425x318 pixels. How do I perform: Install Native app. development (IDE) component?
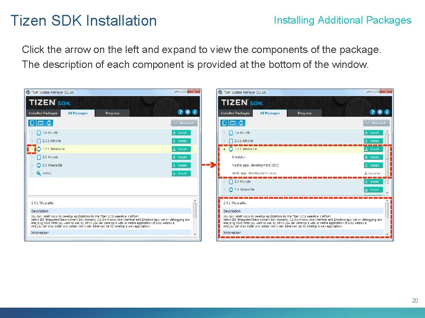click(373, 165)
